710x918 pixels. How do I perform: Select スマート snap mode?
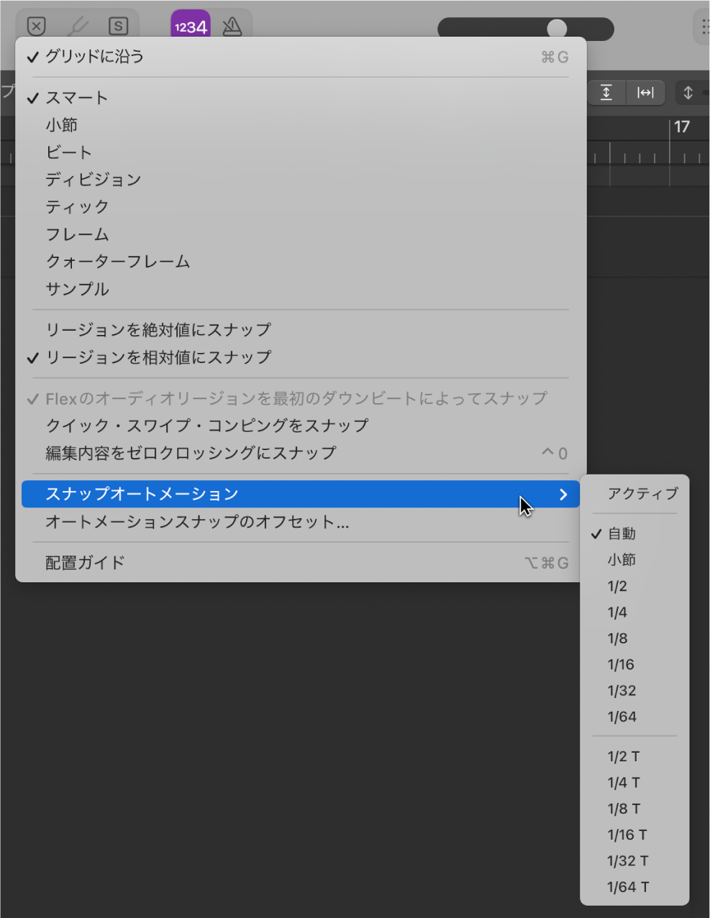76,98
